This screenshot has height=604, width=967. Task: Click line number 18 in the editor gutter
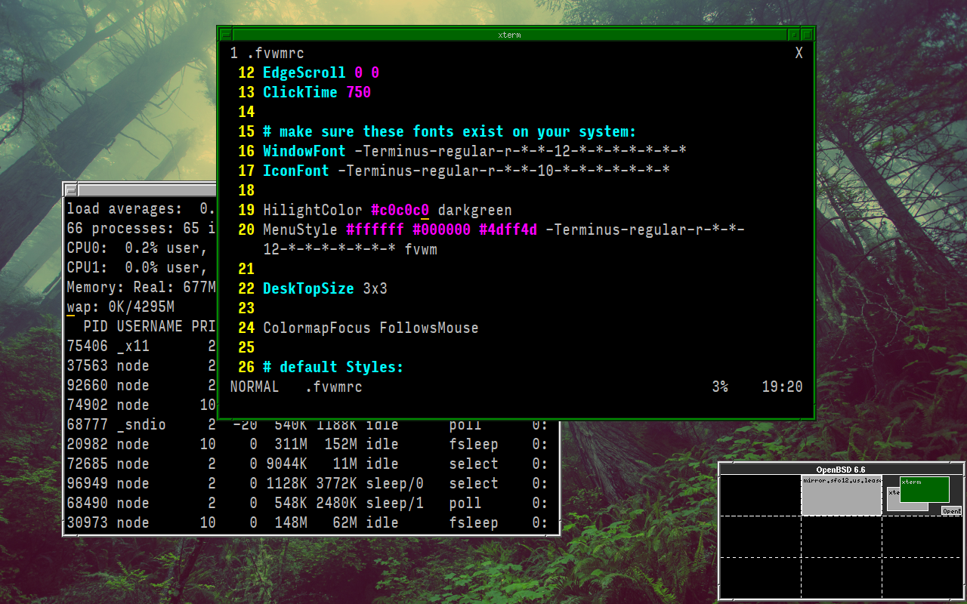(246, 191)
